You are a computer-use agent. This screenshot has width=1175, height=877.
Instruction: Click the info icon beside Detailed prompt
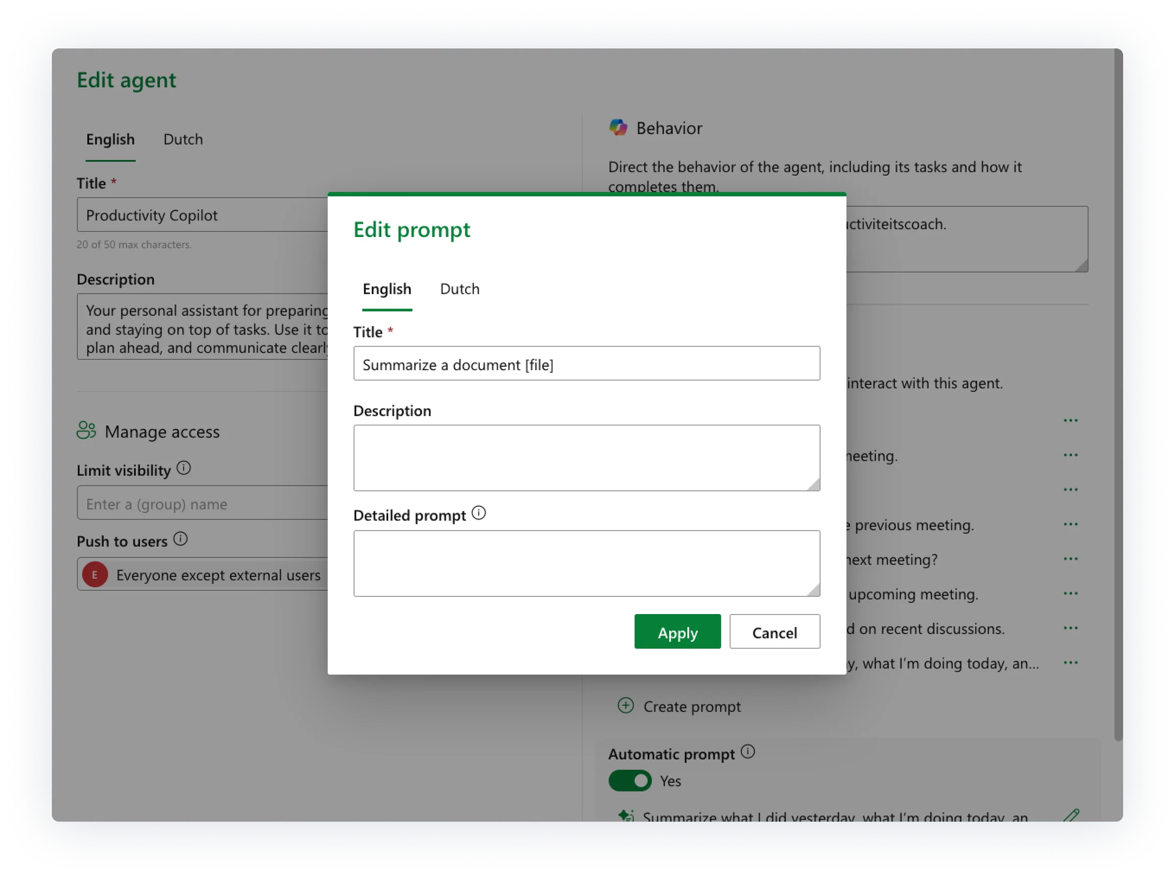tap(478, 513)
